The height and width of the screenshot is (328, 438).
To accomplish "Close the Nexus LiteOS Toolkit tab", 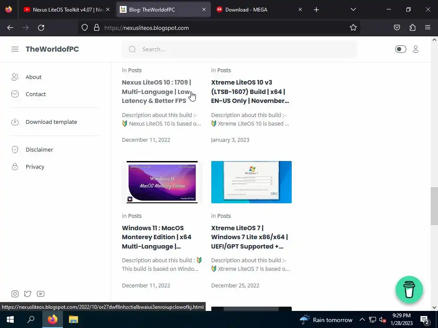I will pyautogui.click(x=108, y=9).
